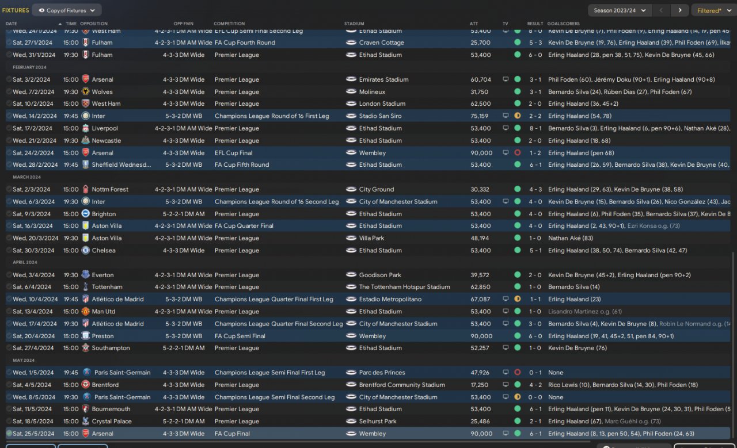Click the Chelsea club badge
Image resolution: width=737 pixels, height=448 pixels.
click(x=85, y=250)
